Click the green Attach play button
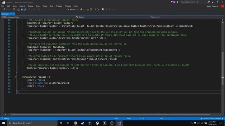 click(68, 9)
